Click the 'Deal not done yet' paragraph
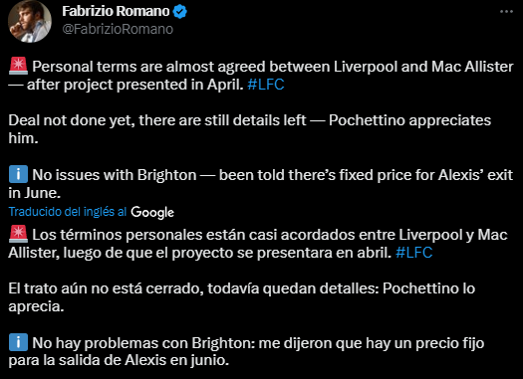The width and height of the screenshot is (523, 379). pyautogui.click(x=249, y=129)
